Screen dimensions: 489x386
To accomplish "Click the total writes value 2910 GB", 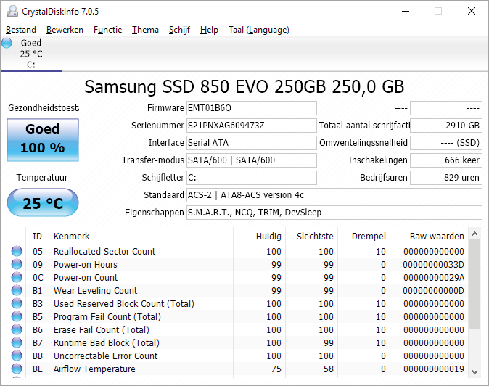I will click(x=446, y=126).
